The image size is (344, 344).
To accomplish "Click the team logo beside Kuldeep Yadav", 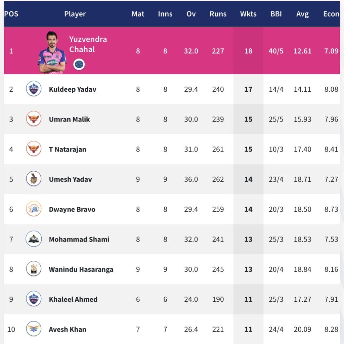I will [34, 89].
